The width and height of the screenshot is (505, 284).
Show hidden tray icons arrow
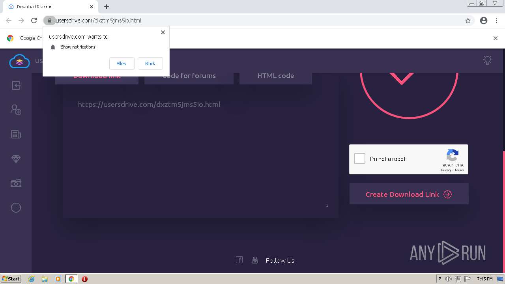coord(440,278)
